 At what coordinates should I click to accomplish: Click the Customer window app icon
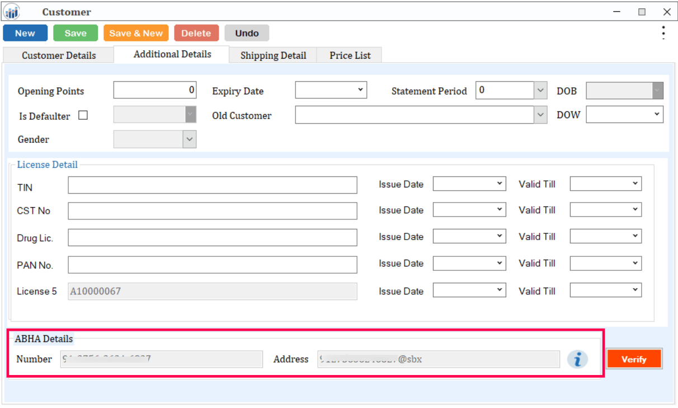click(x=12, y=11)
